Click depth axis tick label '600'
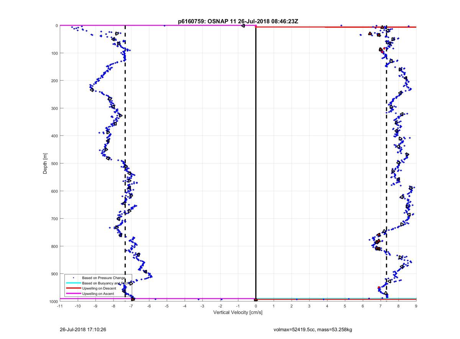 54,191
